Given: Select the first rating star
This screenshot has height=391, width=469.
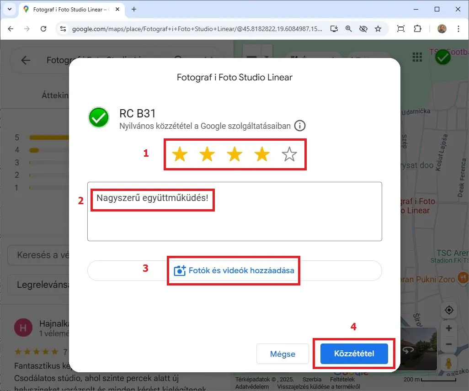Looking at the screenshot, I should (x=180, y=155).
